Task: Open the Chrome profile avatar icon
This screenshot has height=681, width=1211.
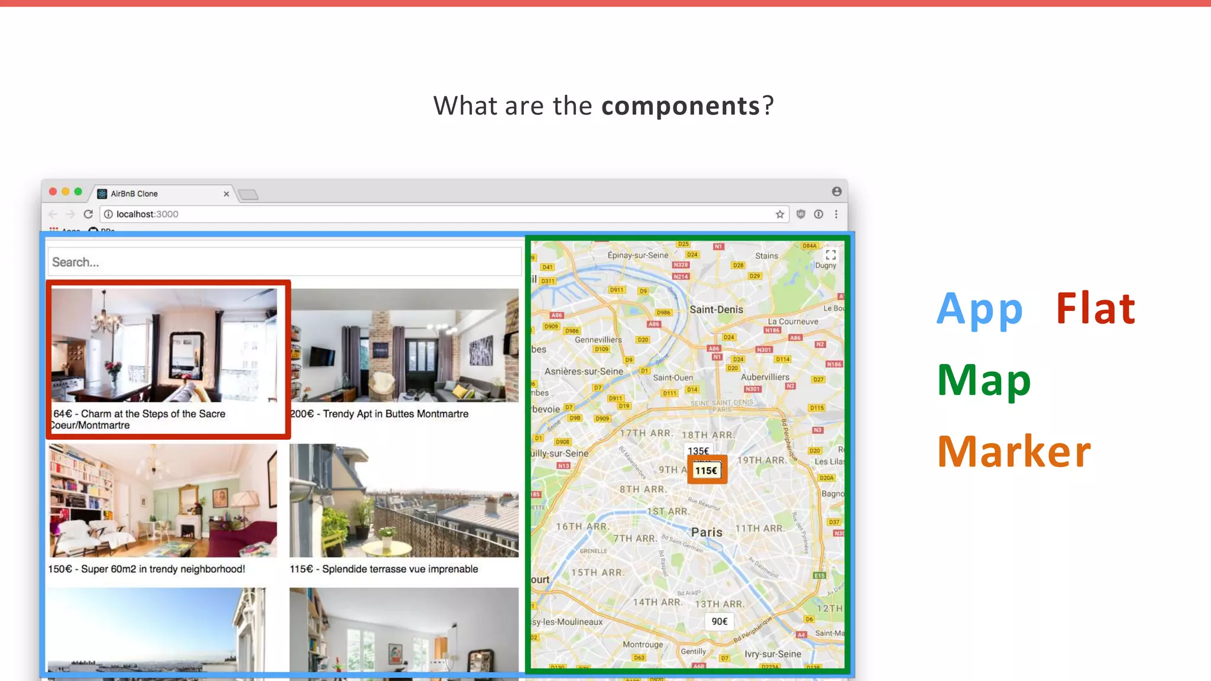Action: click(x=837, y=192)
